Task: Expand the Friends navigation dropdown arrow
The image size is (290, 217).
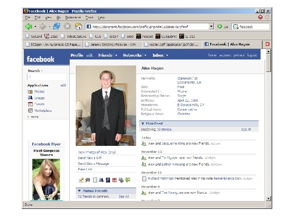Action: pyautogui.click(x=116, y=55)
